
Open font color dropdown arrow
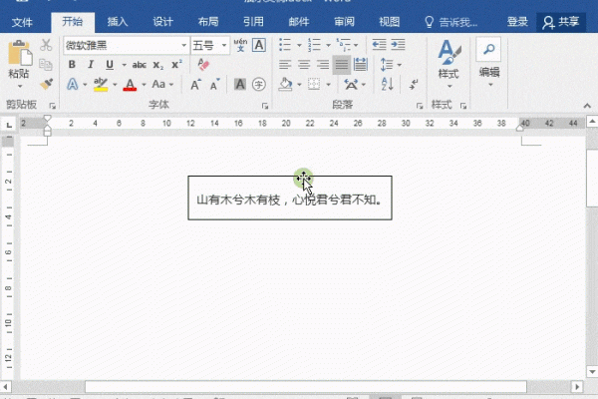click(x=144, y=85)
